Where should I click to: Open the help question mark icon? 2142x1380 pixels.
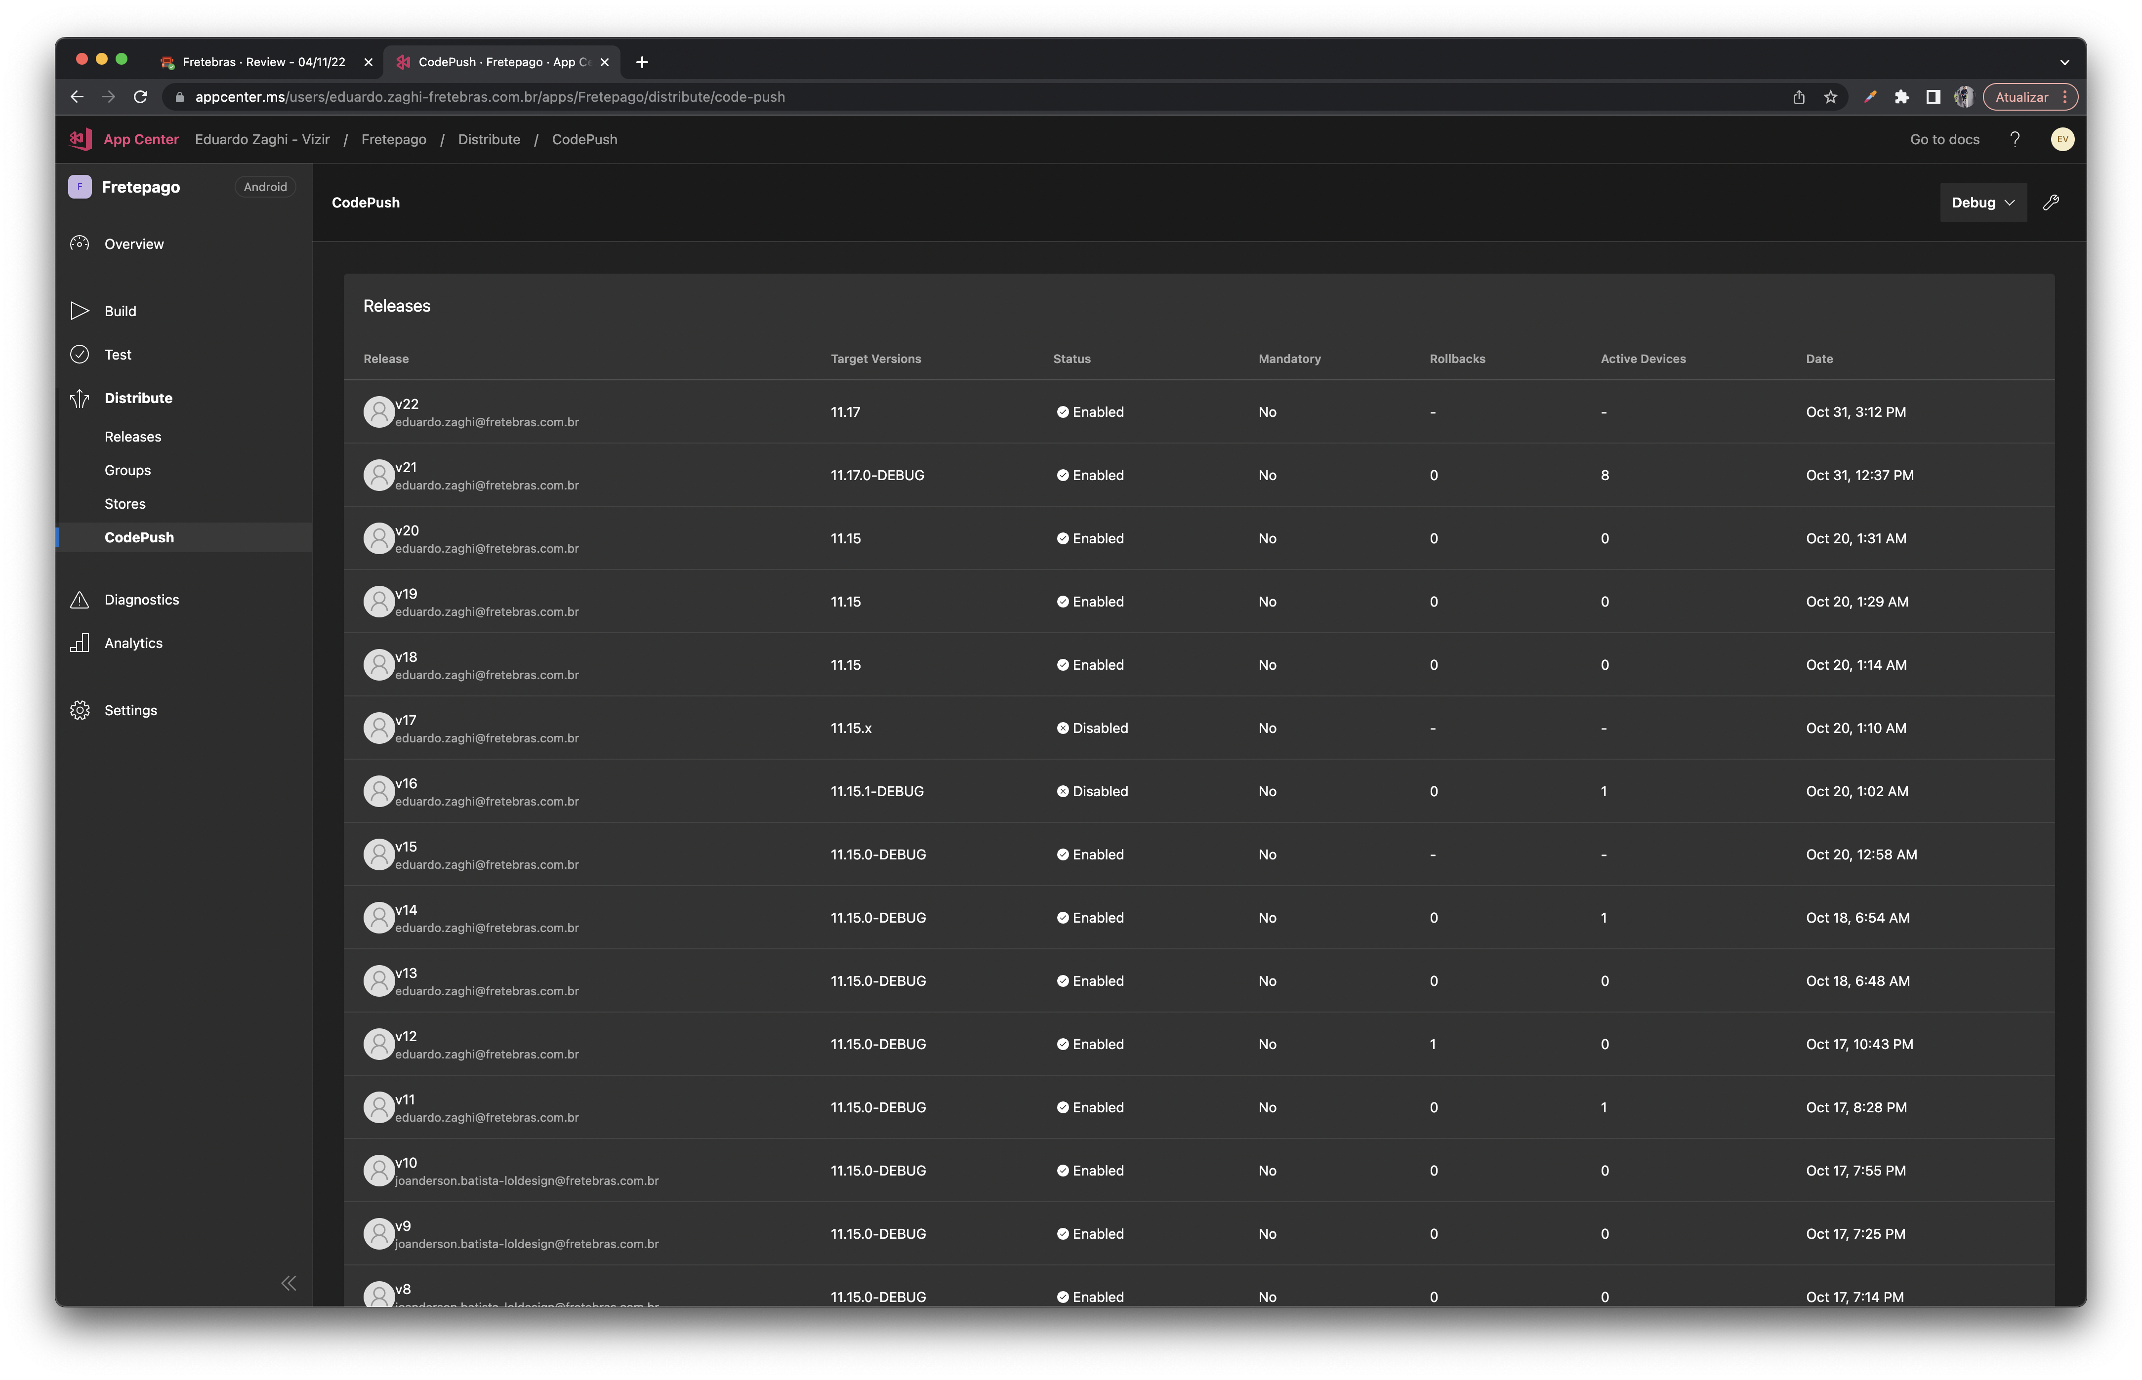[x=2015, y=139]
